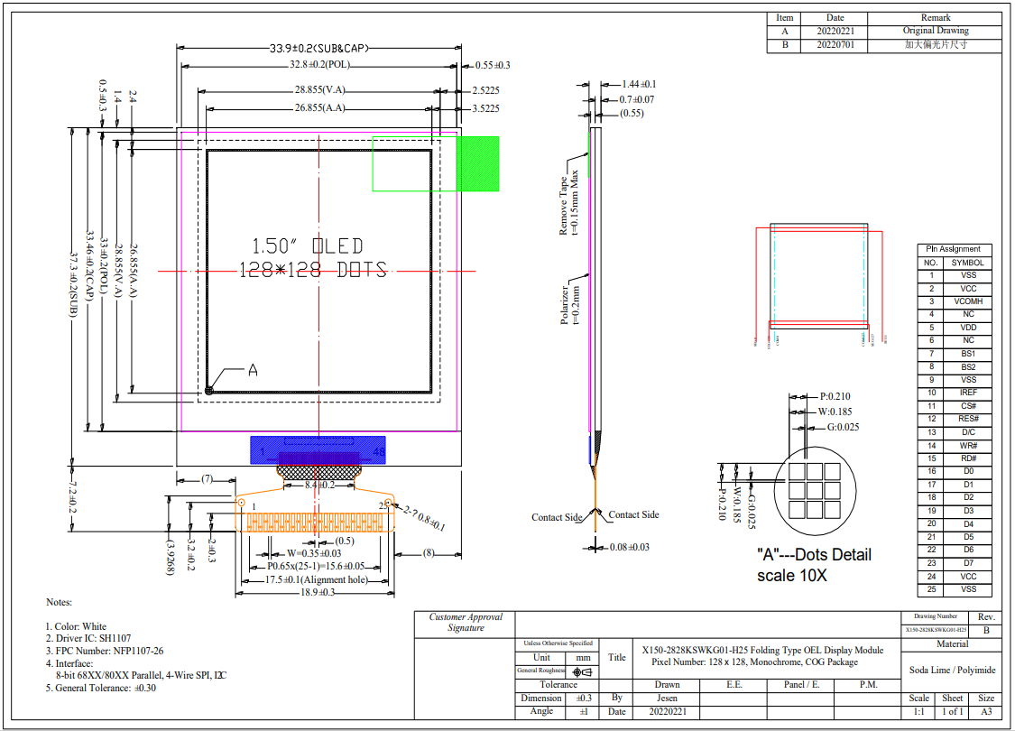Click the FPC alignment hole near pin 25
The width and height of the screenshot is (1015, 731).
pos(389,502)
